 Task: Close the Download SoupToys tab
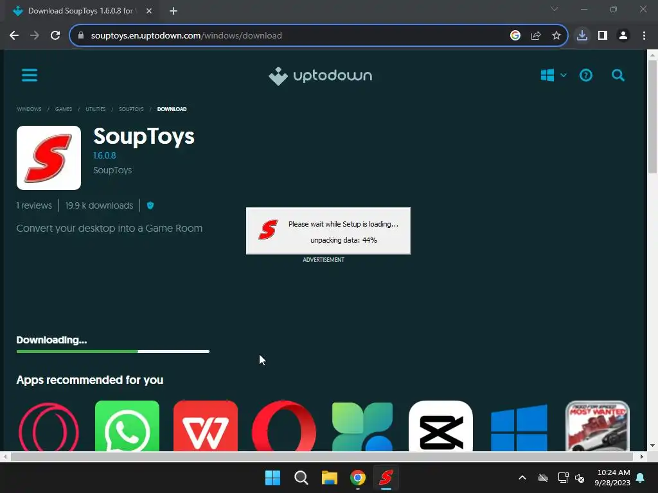coord(149,11)
